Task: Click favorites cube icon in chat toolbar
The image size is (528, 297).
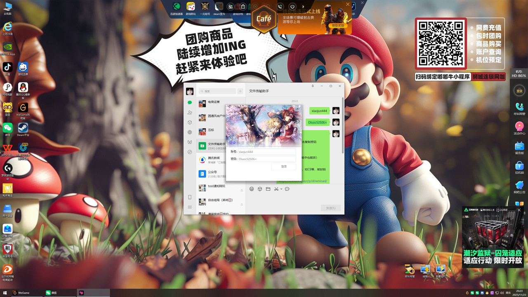Action: (x=260, y=189)
